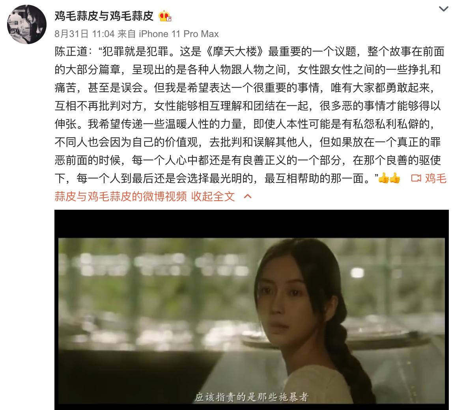Click the 来自 label before device name
The width and height of the screenshot is (452, 410).
click(127, 34)
